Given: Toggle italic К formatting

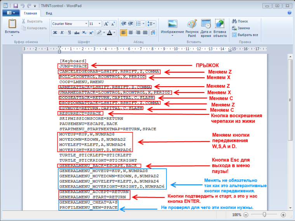Looking at the screenshot, I should pyautogui.click(x=62, y=33).
